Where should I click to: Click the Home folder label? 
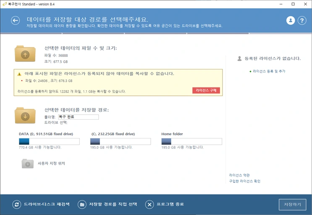(172, 134)
